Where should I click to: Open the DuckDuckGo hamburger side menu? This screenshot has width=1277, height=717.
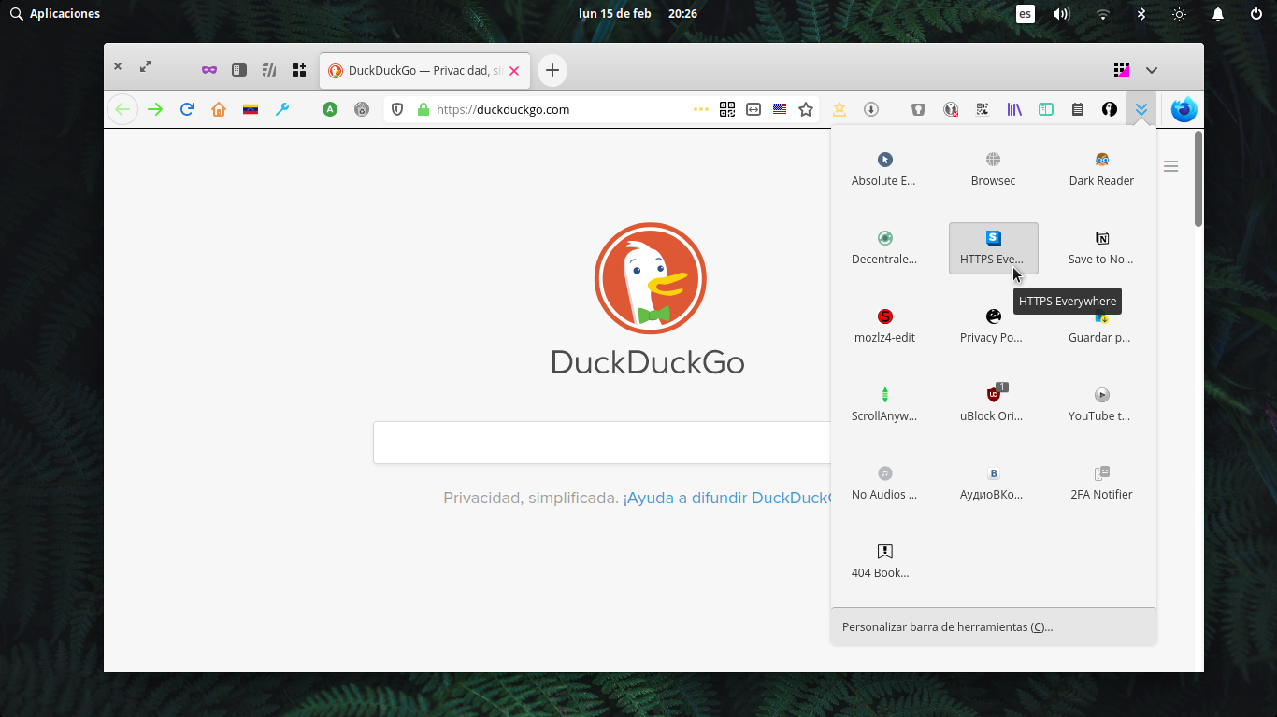tap(1170, 166)
